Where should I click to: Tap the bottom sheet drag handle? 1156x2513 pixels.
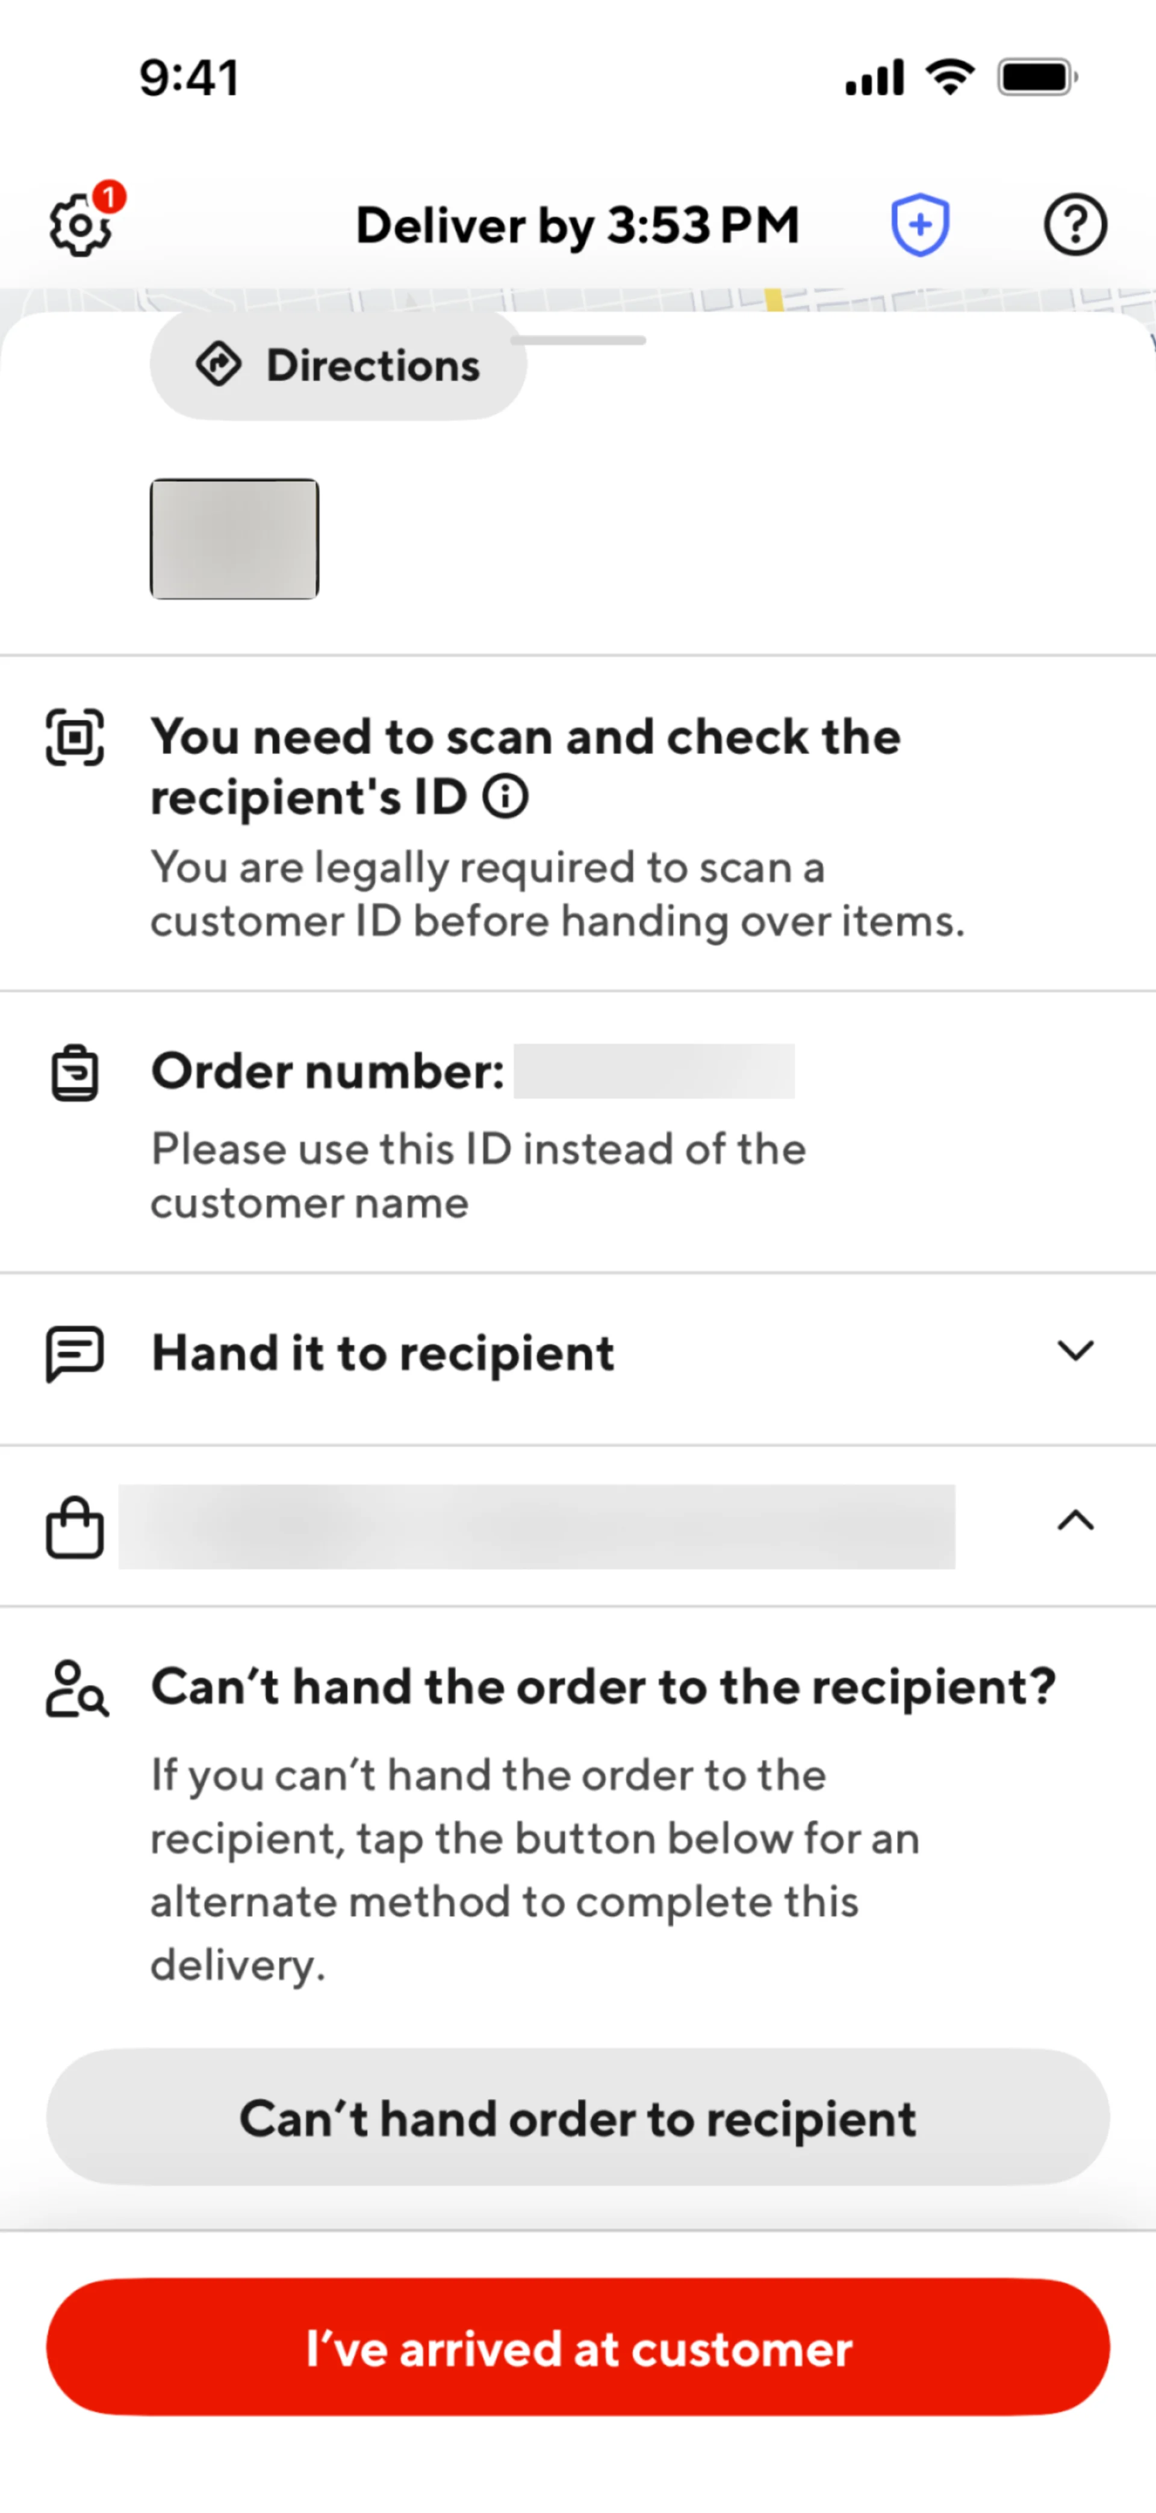point(577,340)
